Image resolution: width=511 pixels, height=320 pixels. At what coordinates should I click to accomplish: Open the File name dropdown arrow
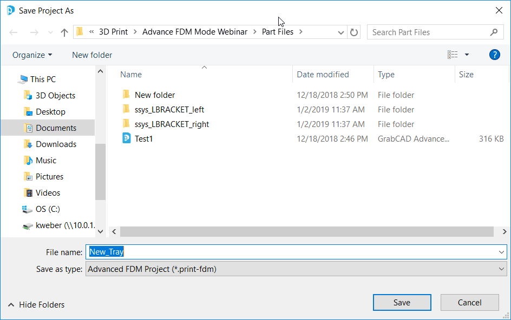tap(501, 252)
